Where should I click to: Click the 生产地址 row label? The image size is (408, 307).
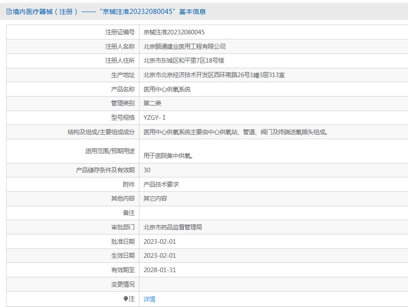tap(123, 75)
